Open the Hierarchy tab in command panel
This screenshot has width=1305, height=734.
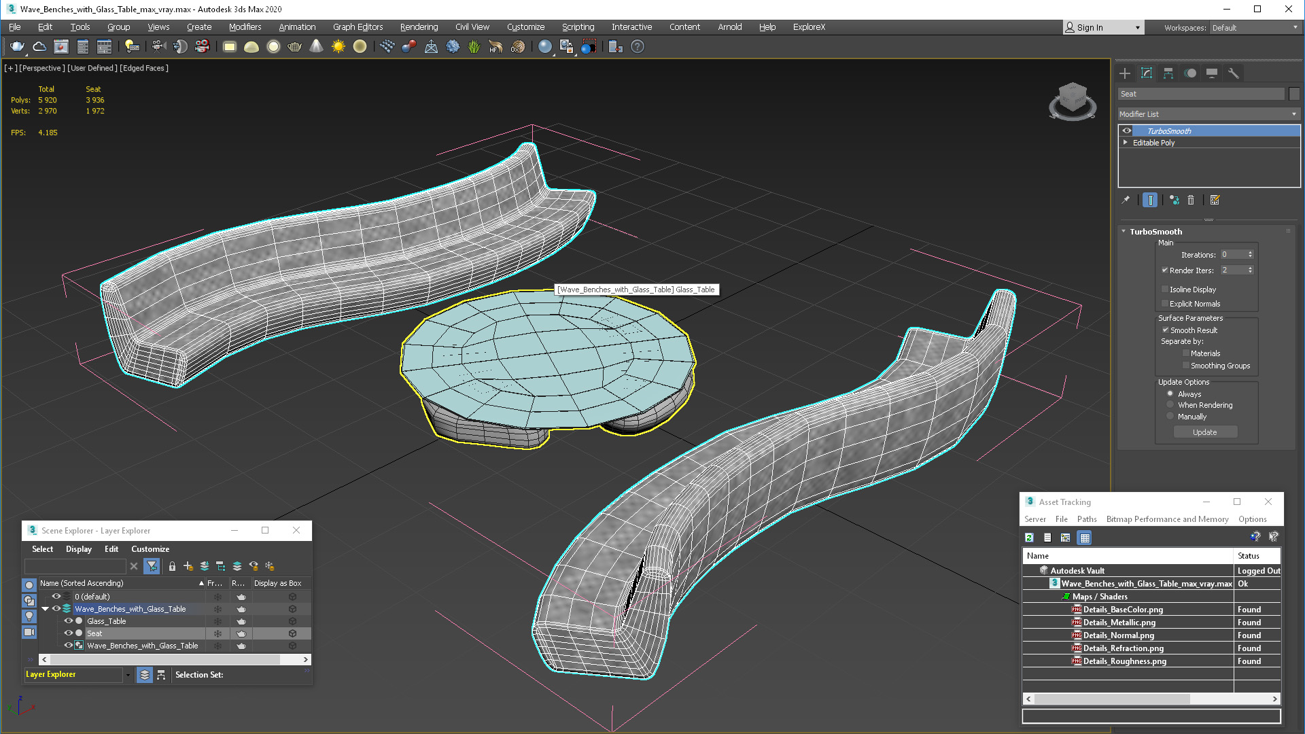1168,73
